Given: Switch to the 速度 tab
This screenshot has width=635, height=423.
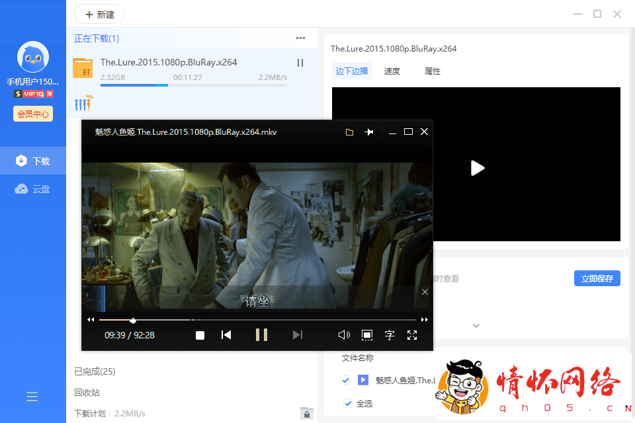Looking at the screenshot, I should pos(392,71).
